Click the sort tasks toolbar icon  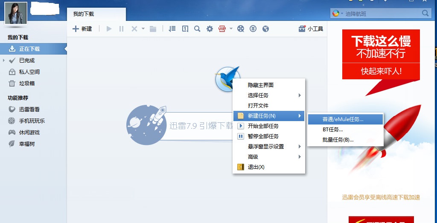(172, 29)
